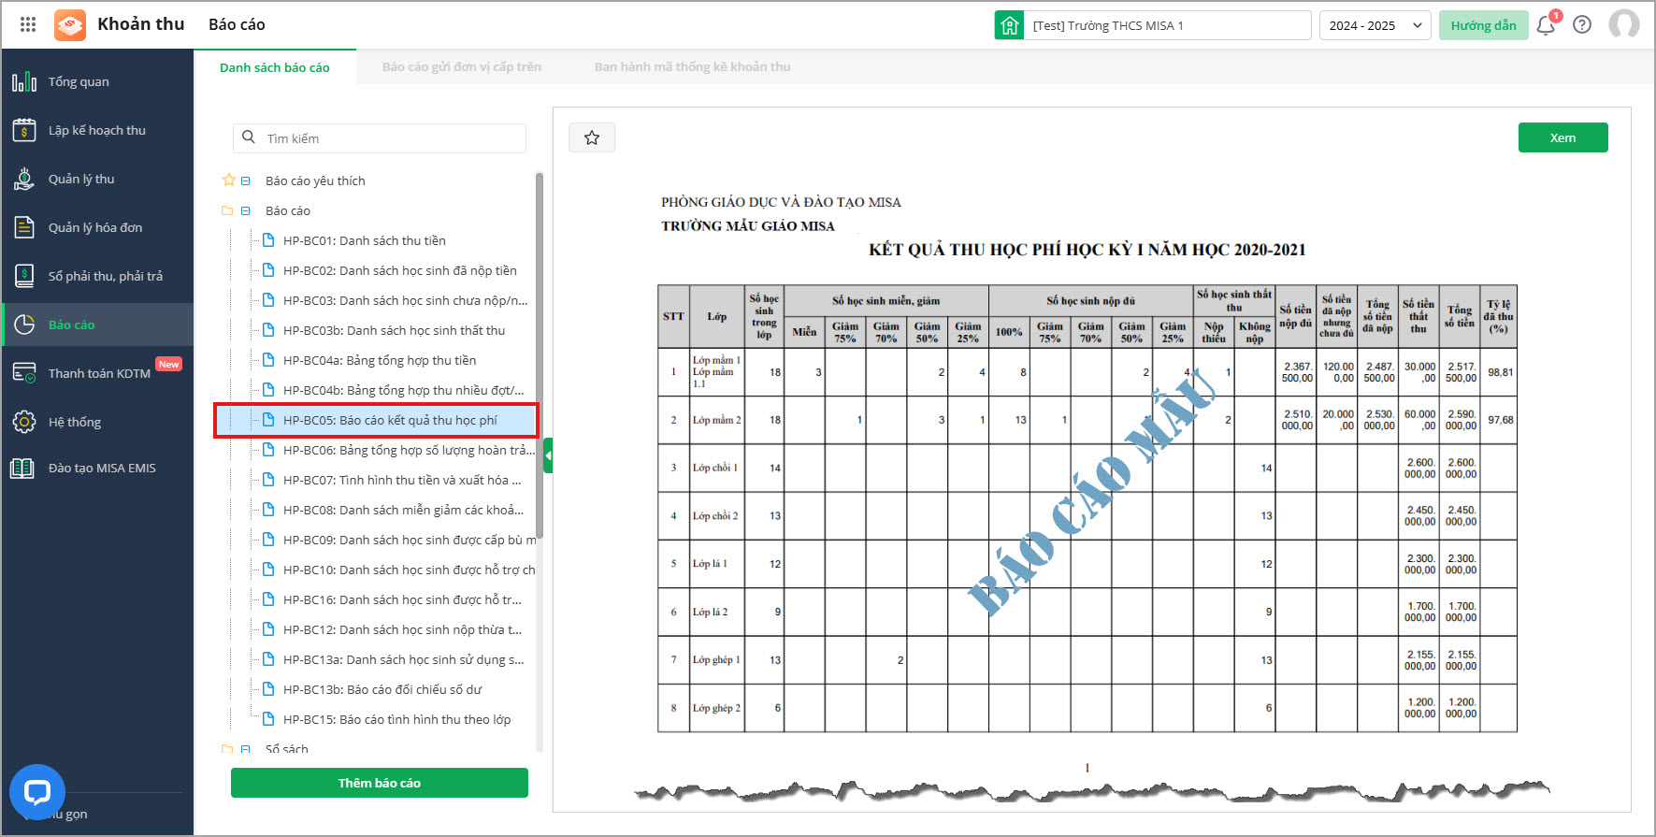Screen dimensions: 1656x837
Task: Click the Đào tạo MISA EMIS book icon
Action: pos(22,469)
